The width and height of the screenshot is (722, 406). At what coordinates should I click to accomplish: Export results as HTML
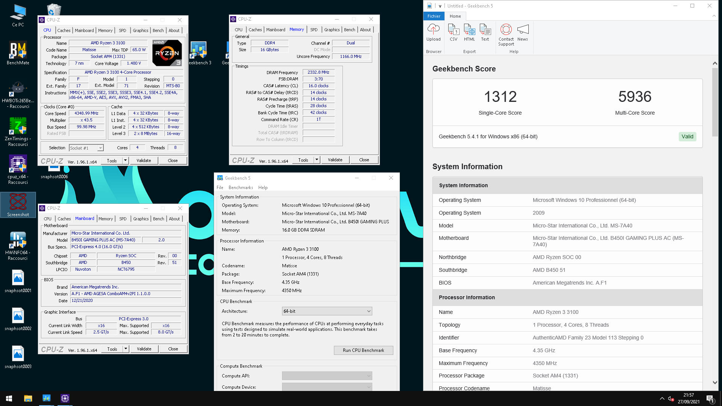pyautogui.click(x=469, y=33)
